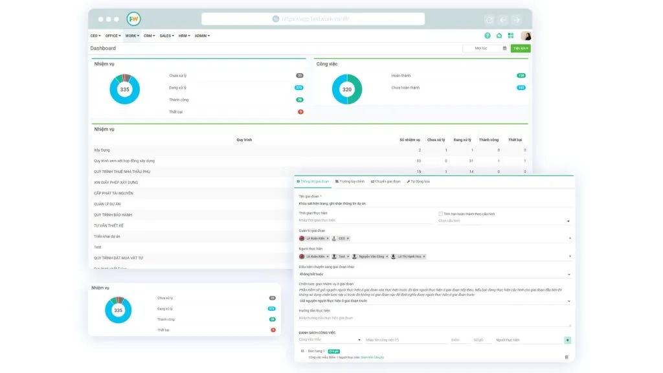Screen dimensions: 663x373
Task: Open QUY TRÌNH THUÊ NHÀ THẦU PHỤ row
Action: (x=309, y=172)
